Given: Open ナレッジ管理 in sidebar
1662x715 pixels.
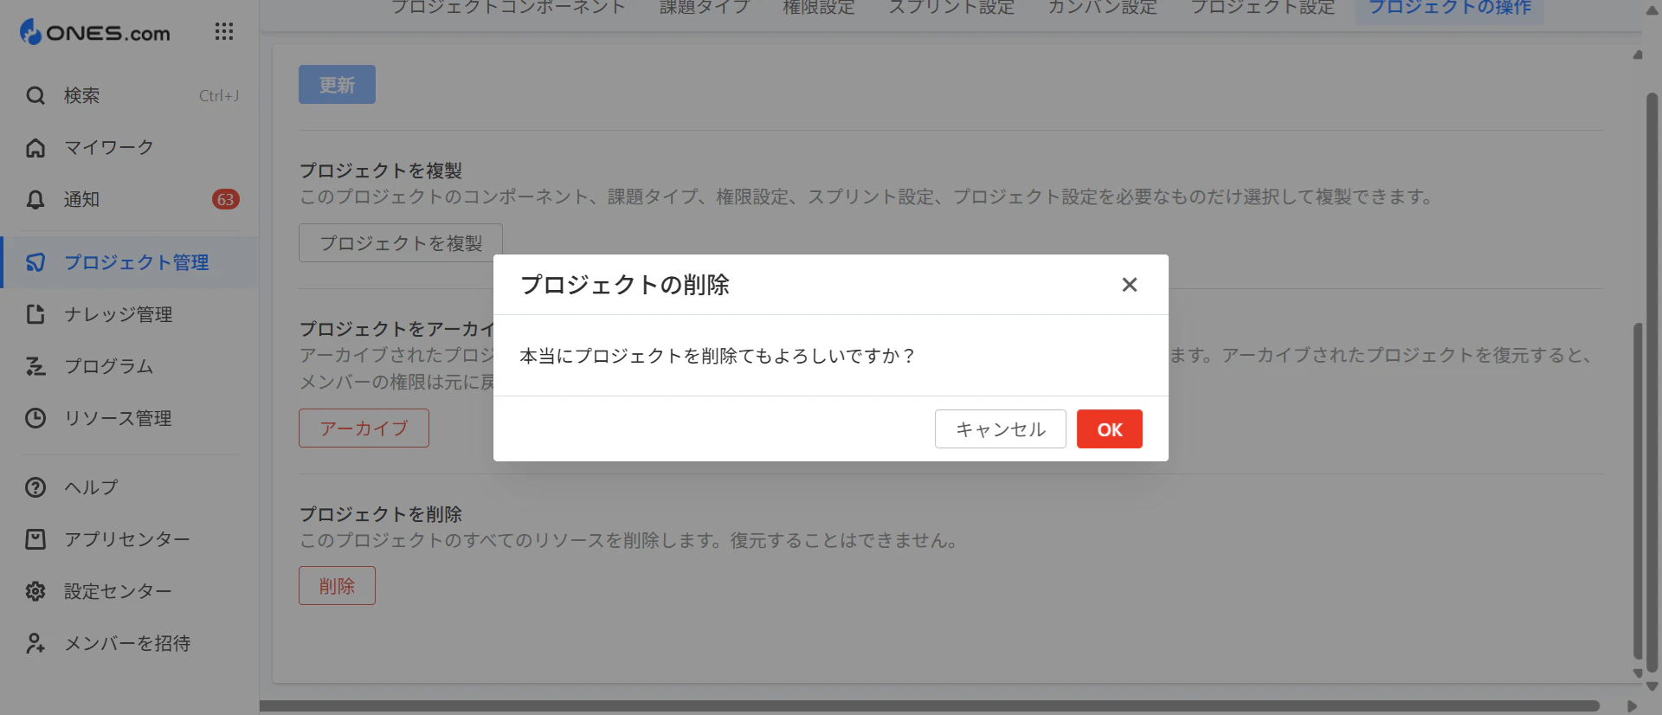Looking at the screenshot, I should (x=130, y=314).
